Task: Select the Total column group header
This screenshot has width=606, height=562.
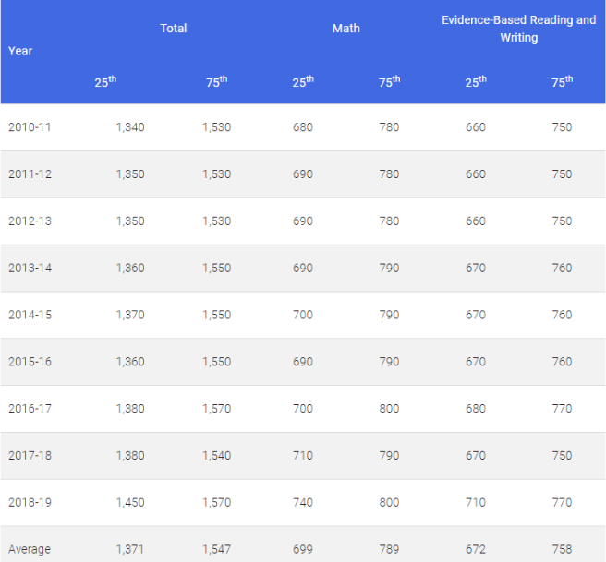Action: point(174,29)
